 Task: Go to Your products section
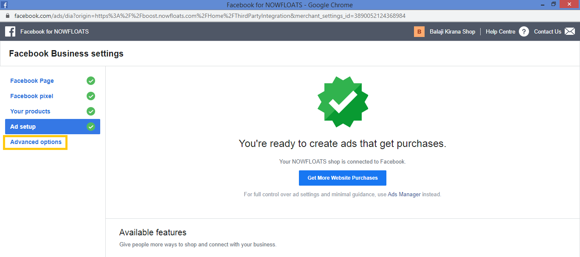pos(30,111)
